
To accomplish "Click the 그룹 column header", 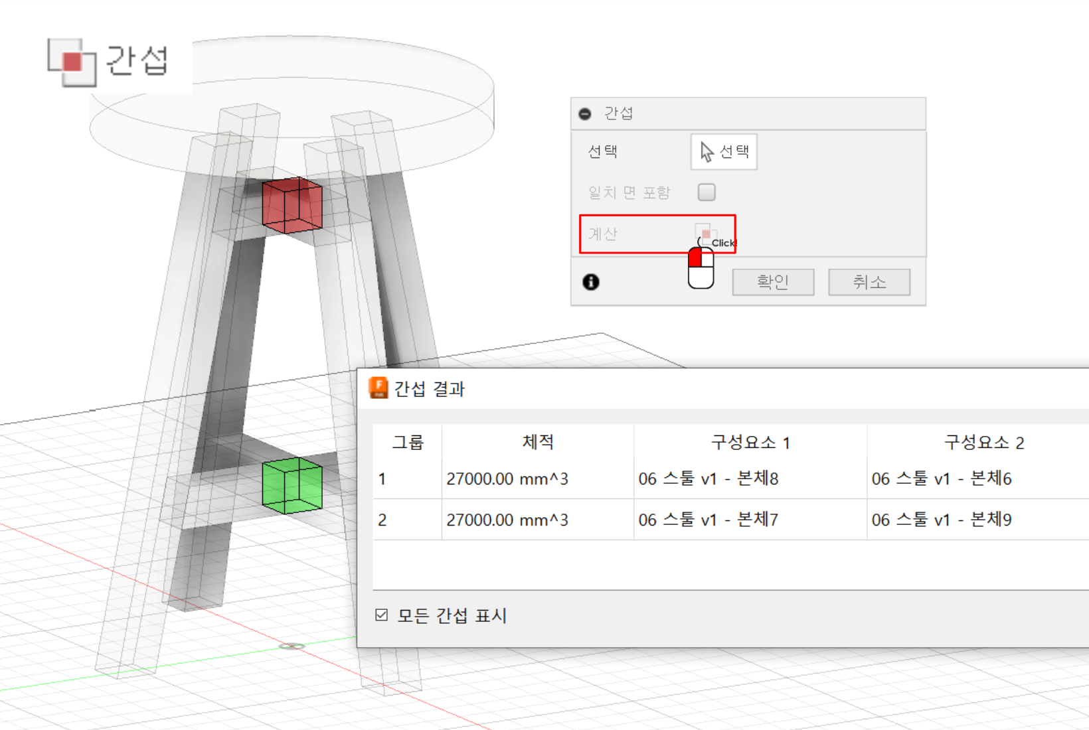I will pos(408,442).
